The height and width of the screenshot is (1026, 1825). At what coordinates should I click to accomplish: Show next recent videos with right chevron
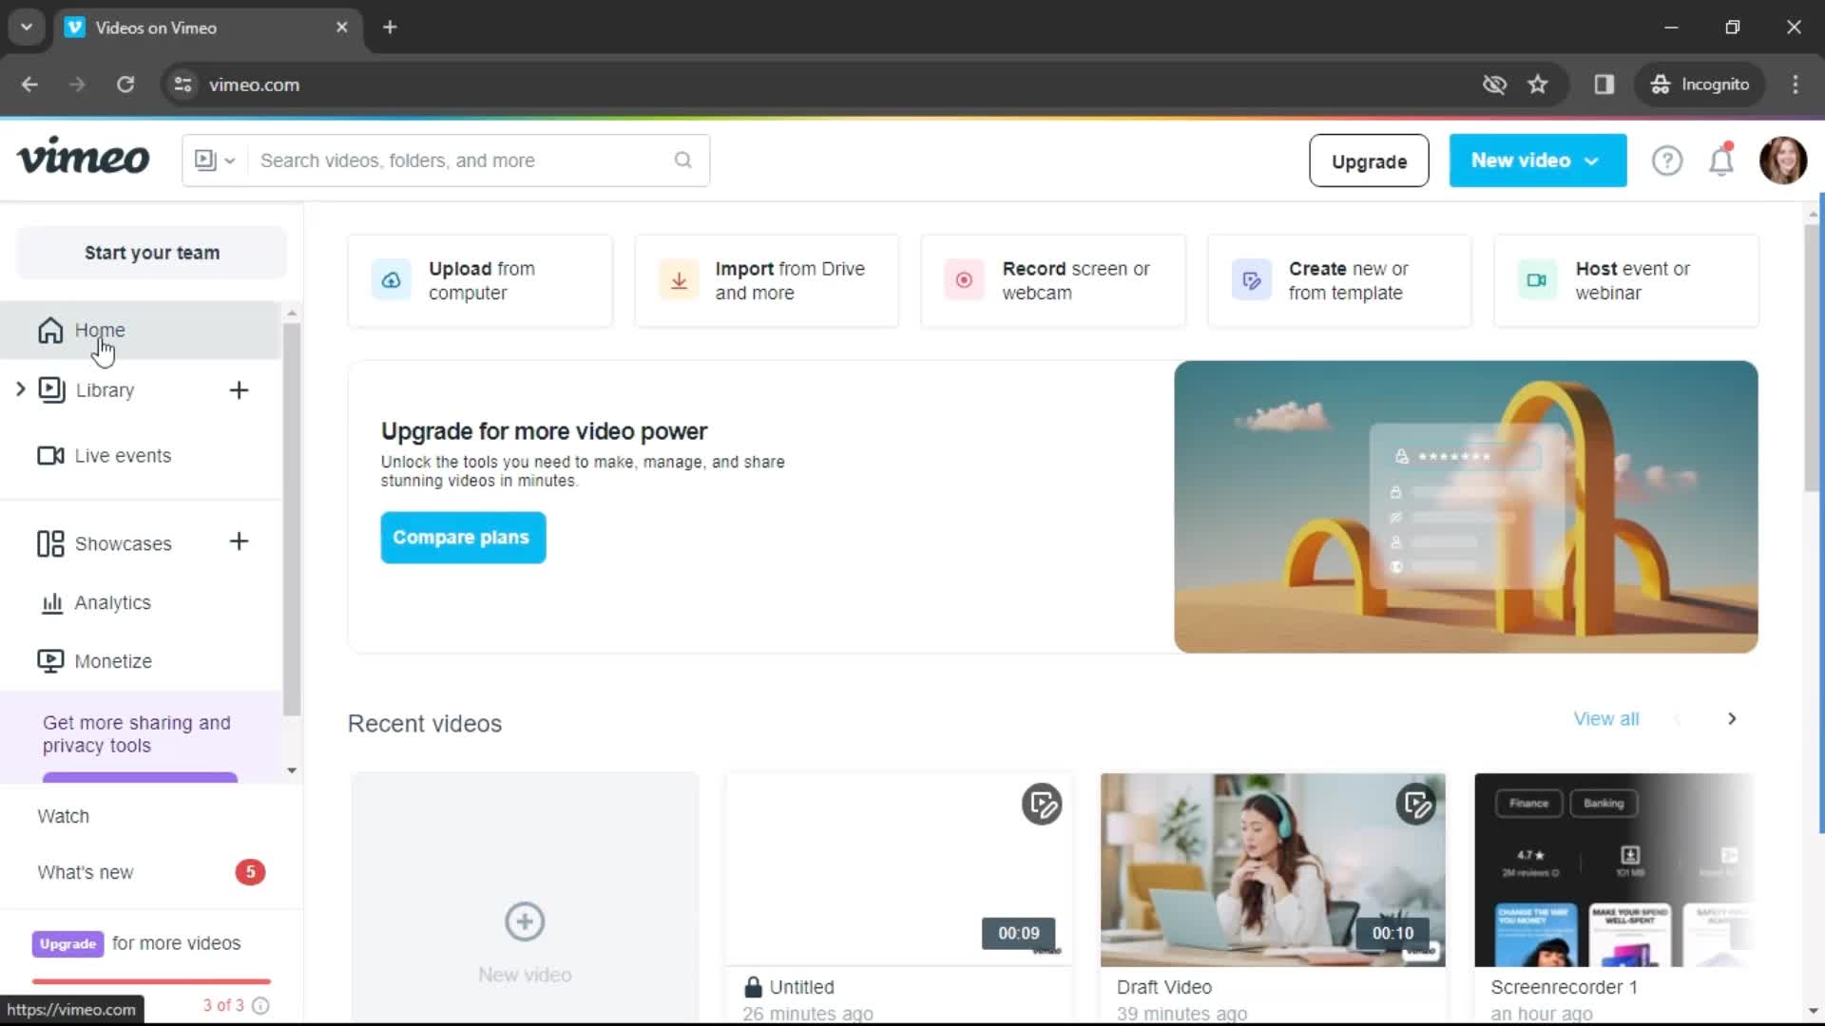pos(1732,719)
